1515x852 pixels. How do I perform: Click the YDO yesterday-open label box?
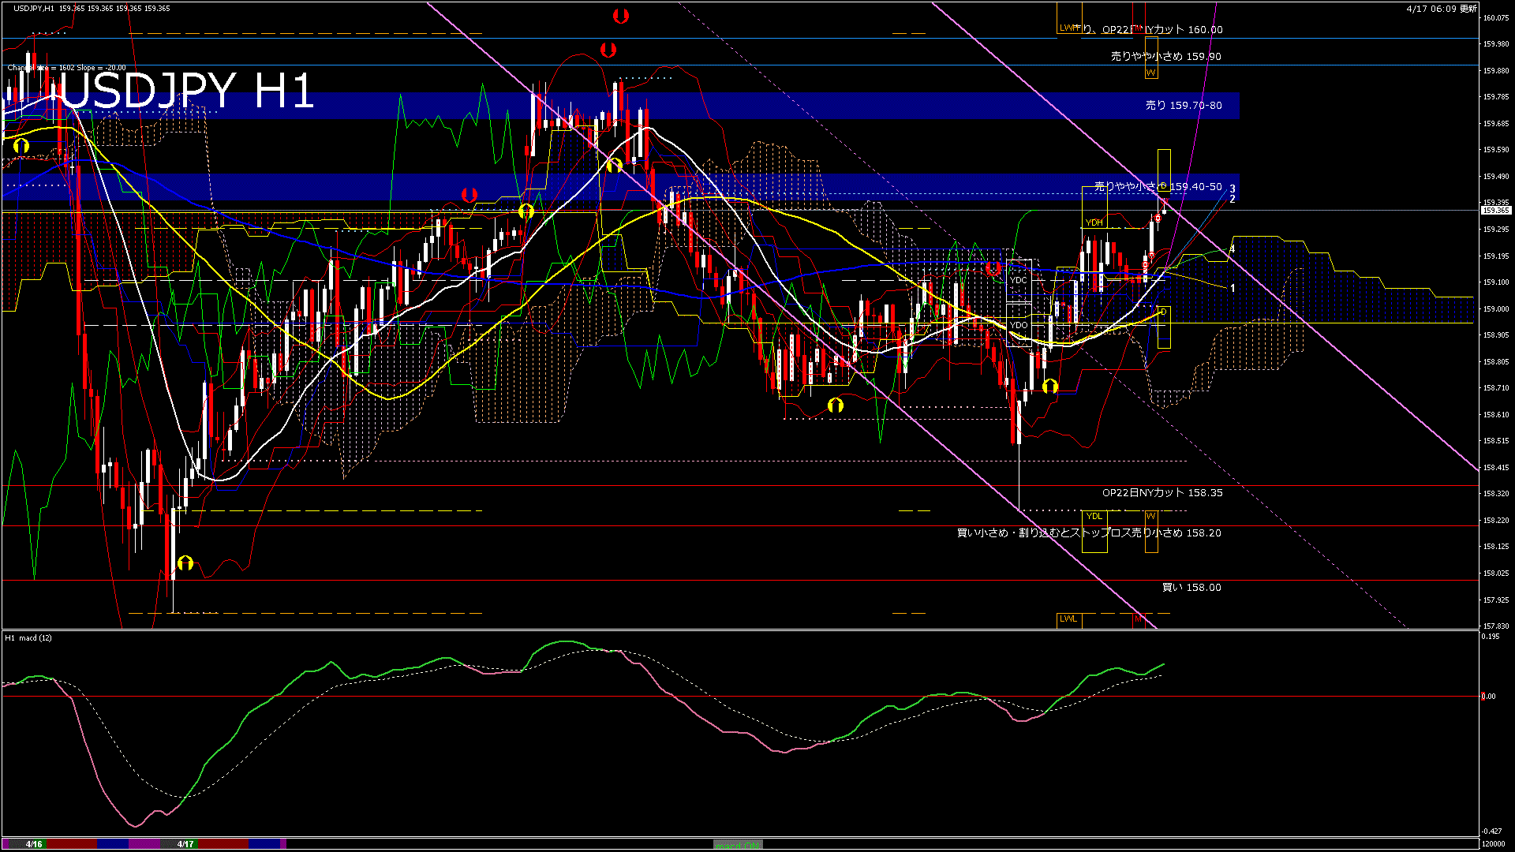coord(1019,325)
